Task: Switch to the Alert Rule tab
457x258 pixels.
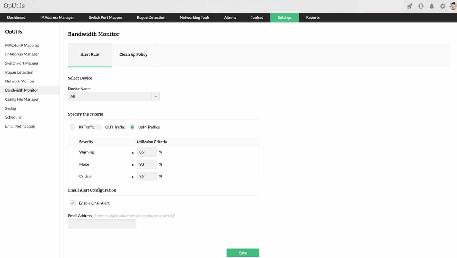Action: pos(90,55)
